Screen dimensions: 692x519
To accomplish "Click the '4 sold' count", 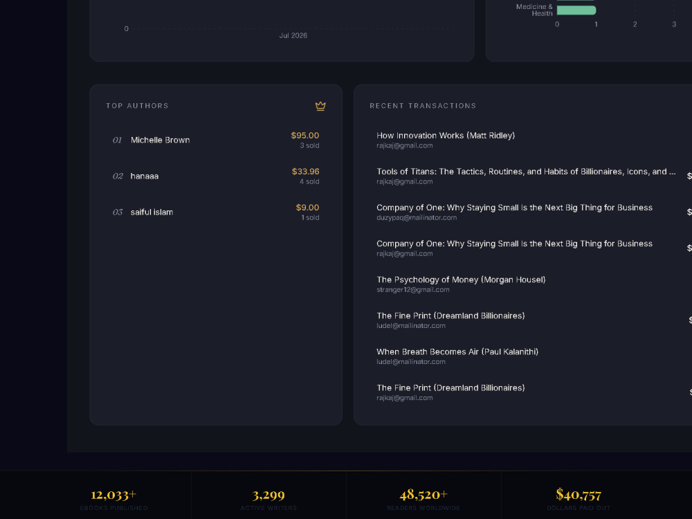I will 309,182.
